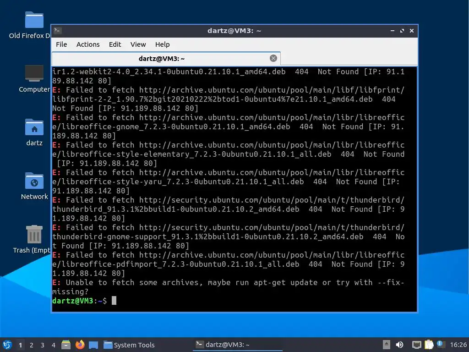
Task: Select the dartz@VM3: ~ terminal tab
Action: (166, 58)
